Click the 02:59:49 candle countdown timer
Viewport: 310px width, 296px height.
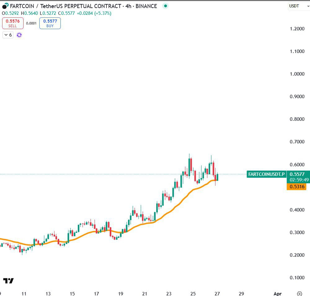point(297,180)
